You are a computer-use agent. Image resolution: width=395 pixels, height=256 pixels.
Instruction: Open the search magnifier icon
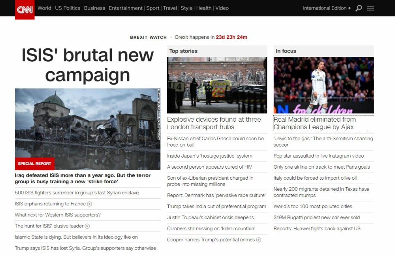tap(359, 8)
